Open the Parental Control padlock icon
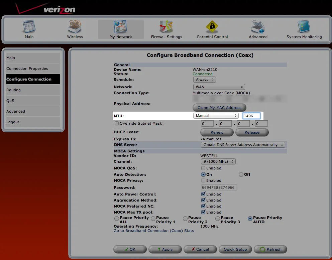The image size is (332, 260). tap(212, 27)
